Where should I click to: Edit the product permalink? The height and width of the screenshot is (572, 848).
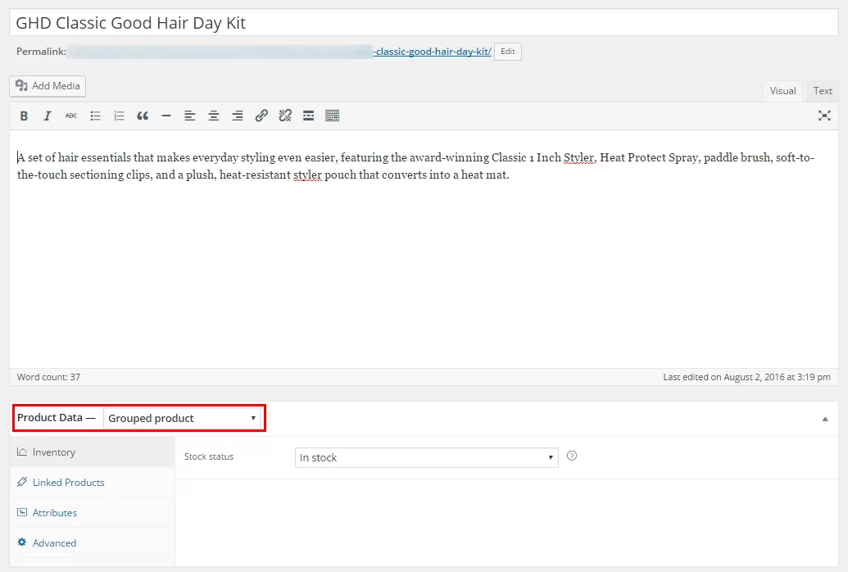[507, 51]
